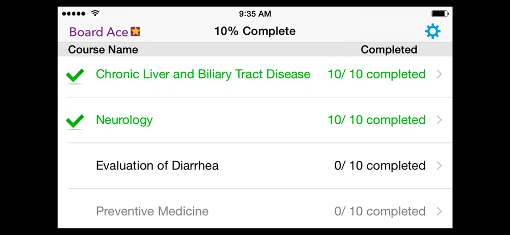The width and height of the screenshot is (510, 235).
Task: Click the green checkmark beside Chronic Liver course
Action: pyautogui.click(x=75, y=76)
